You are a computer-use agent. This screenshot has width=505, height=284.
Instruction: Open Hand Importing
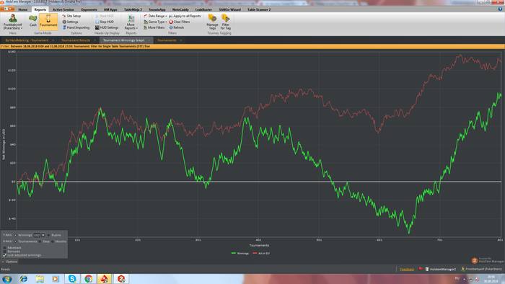click(76, 27)
